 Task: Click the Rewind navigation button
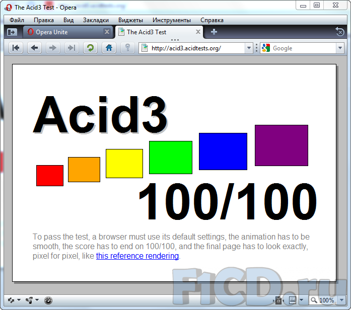16,48
